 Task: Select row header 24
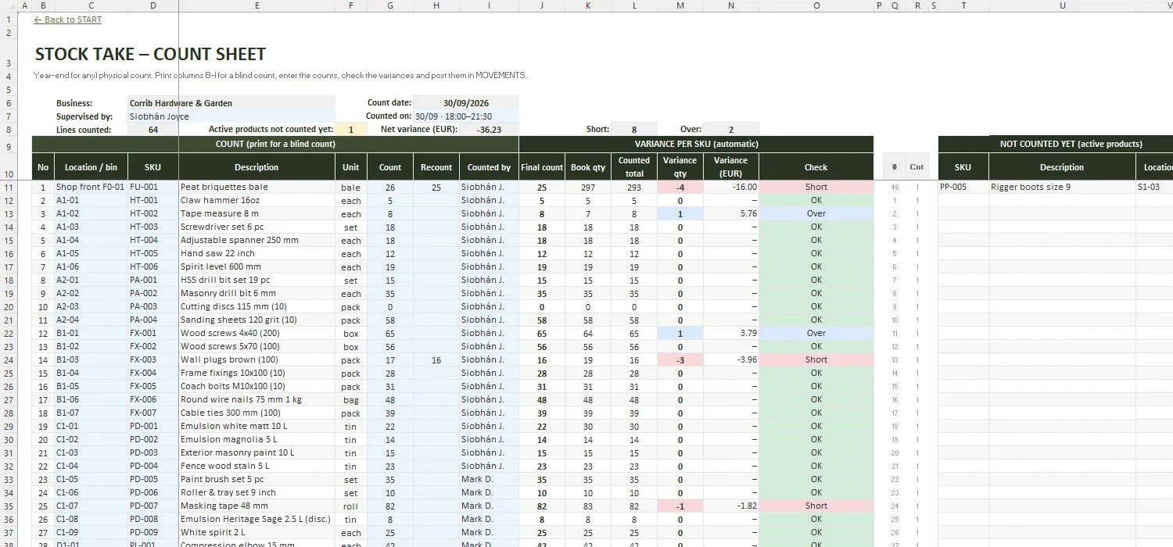tap(8, 360)
